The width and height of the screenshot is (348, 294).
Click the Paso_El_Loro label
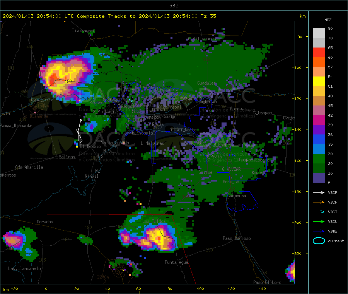point(267,282)
